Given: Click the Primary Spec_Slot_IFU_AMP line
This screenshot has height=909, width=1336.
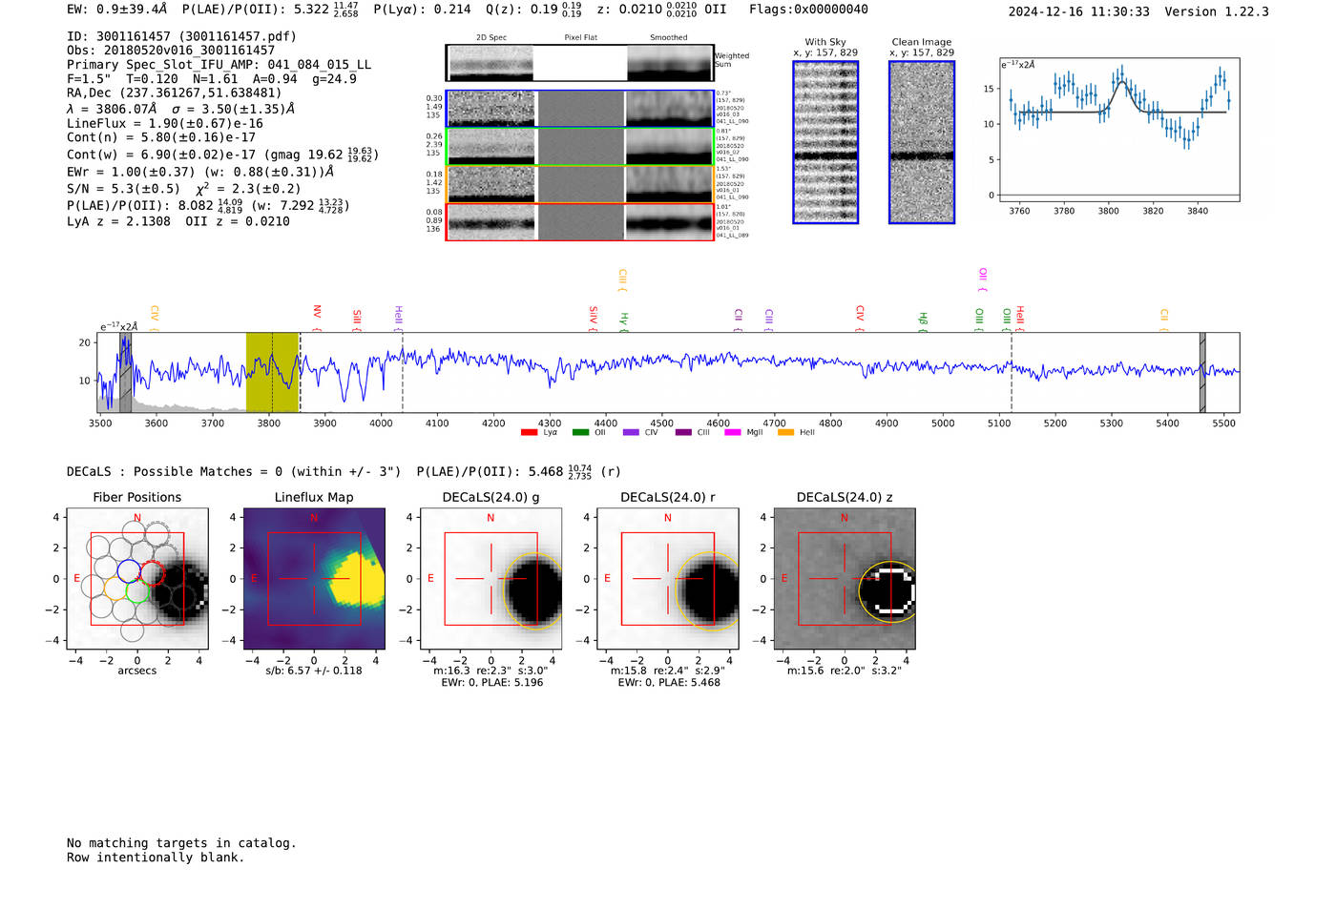Looking at the screenshot, I should pos(219,65).
